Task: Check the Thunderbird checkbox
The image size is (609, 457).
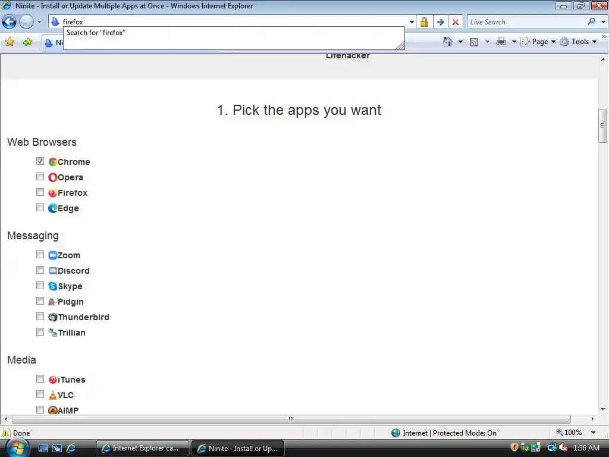Action: [40, 317]
